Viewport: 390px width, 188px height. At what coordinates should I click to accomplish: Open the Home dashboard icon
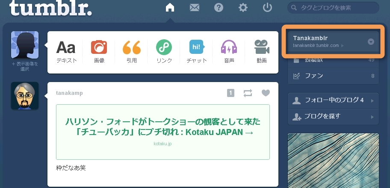[x=170, y=7]
